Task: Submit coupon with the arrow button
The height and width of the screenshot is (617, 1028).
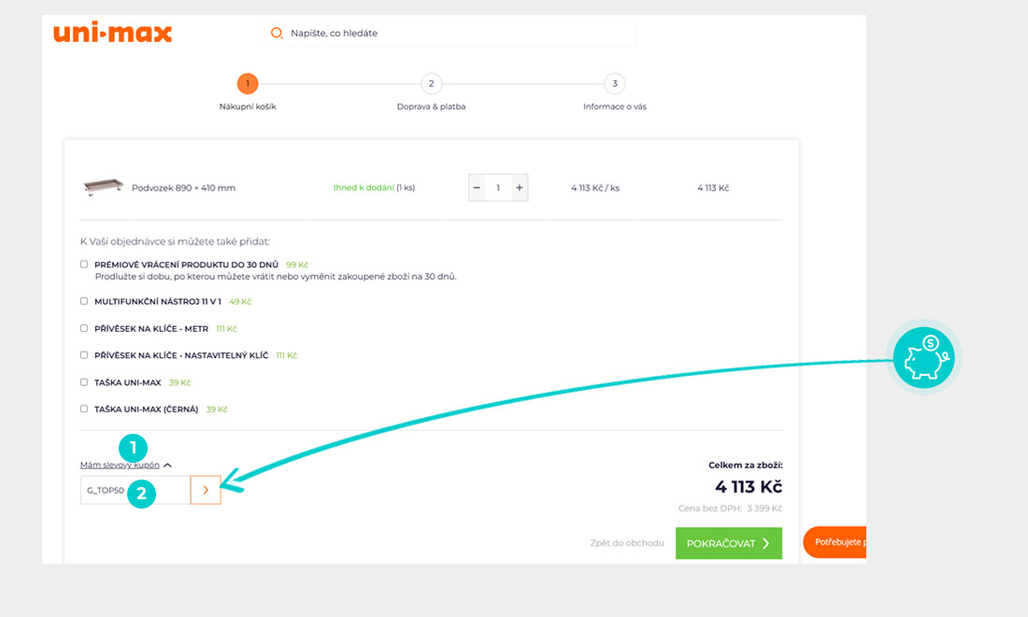Action: (206, 490)
